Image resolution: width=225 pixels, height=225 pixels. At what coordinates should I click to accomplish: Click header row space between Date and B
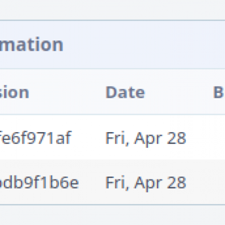coord(178,92)
